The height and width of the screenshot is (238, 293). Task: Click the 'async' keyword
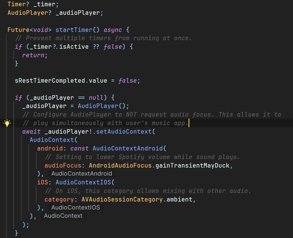pyautogui.click(x=113, y=30)
